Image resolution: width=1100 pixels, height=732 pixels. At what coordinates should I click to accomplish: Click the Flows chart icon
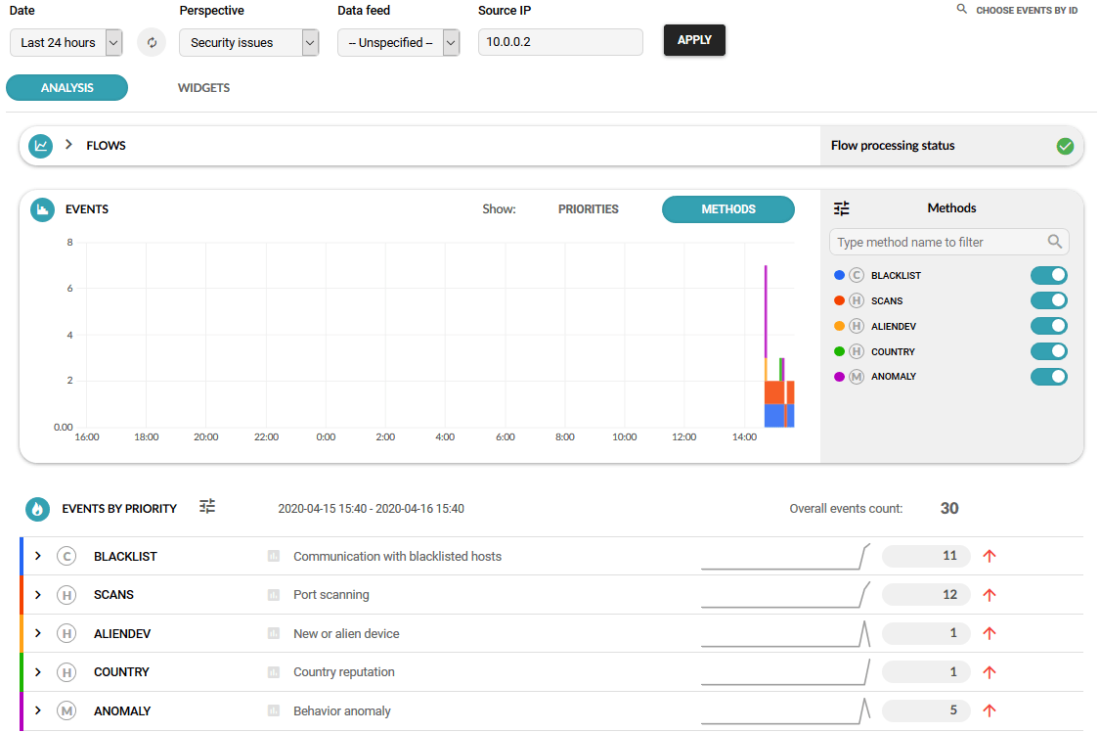(41, 146)
